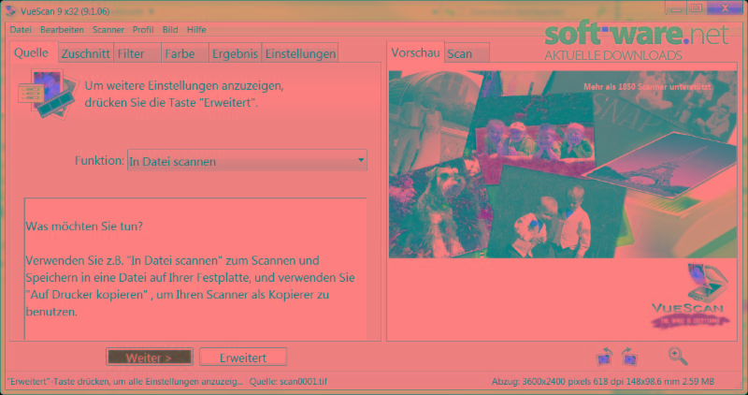Select the Vorschau tab
The height and width of the screenshot is (395, 748).
click(415, 52)
